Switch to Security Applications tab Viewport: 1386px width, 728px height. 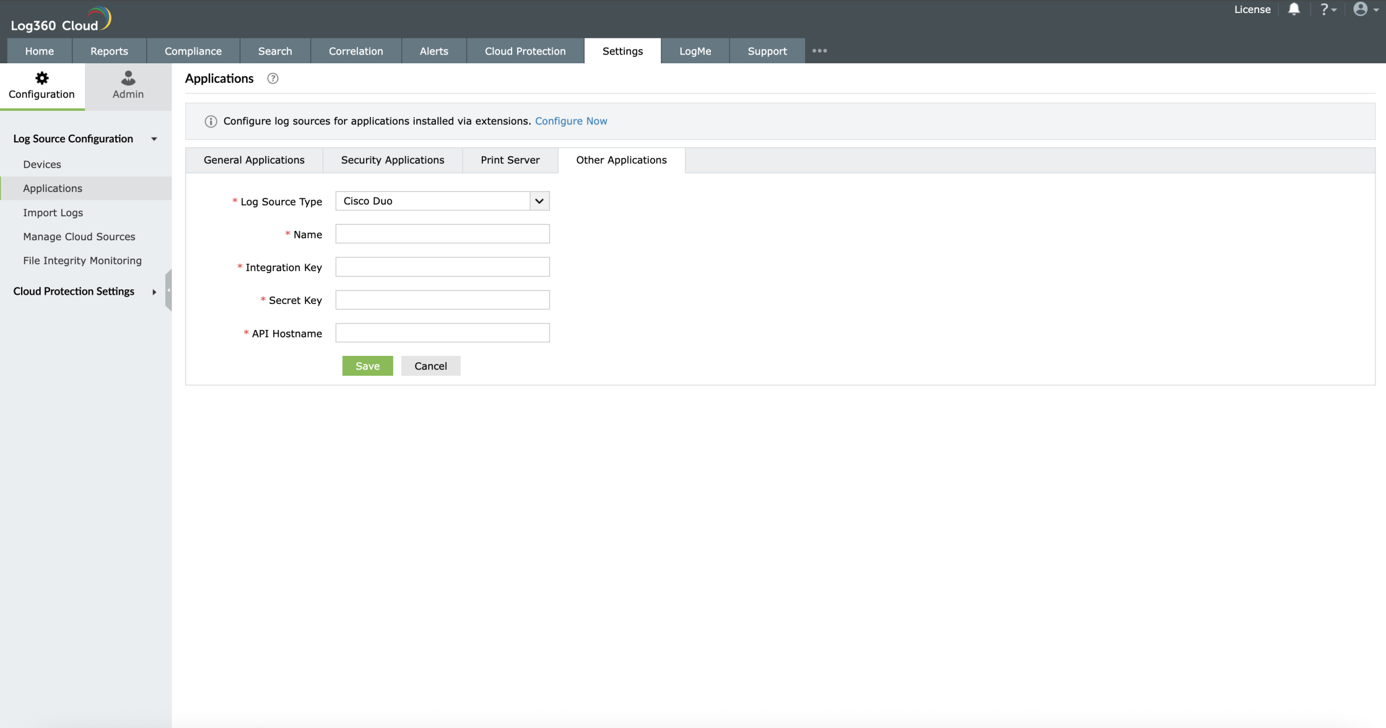click(x=392, y=160)
